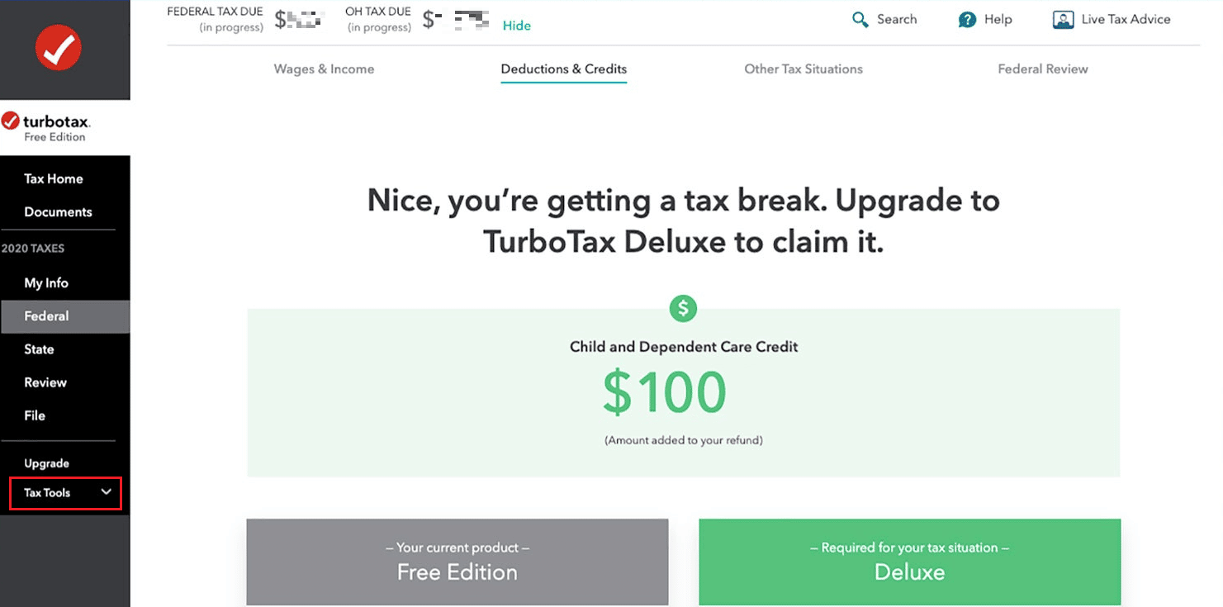Open Search via its magnifying glass icon
The height and width of the screenshot is (607, 1223).
coord(860,19)
